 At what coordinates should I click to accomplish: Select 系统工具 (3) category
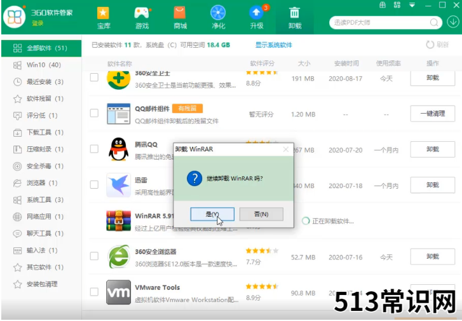(x=41, y=200)
